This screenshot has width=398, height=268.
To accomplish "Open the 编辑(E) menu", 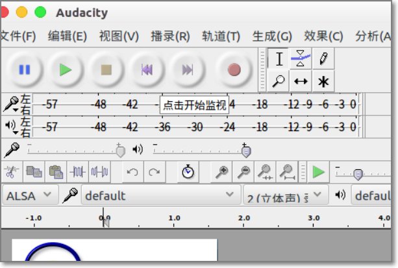I will 68,36.
